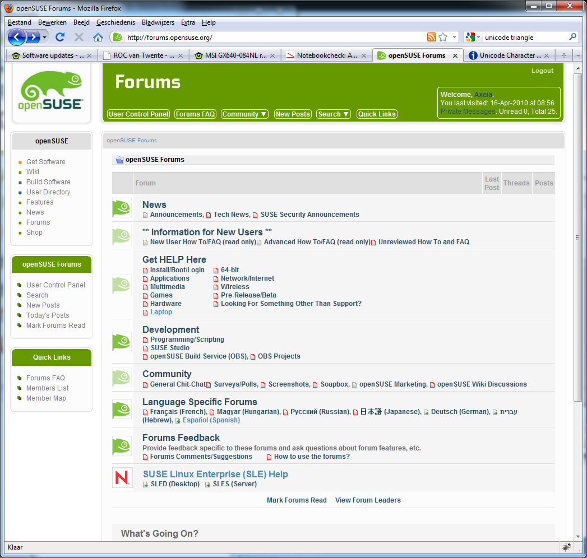Expand the Community dropdown menu

[x=244, y=114]
